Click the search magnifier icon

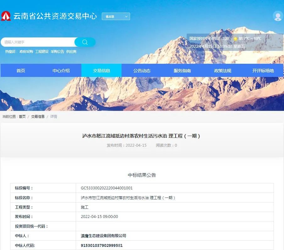pyautogui.click(x=85, y=42)
